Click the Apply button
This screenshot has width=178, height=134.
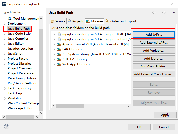point(165,115)
